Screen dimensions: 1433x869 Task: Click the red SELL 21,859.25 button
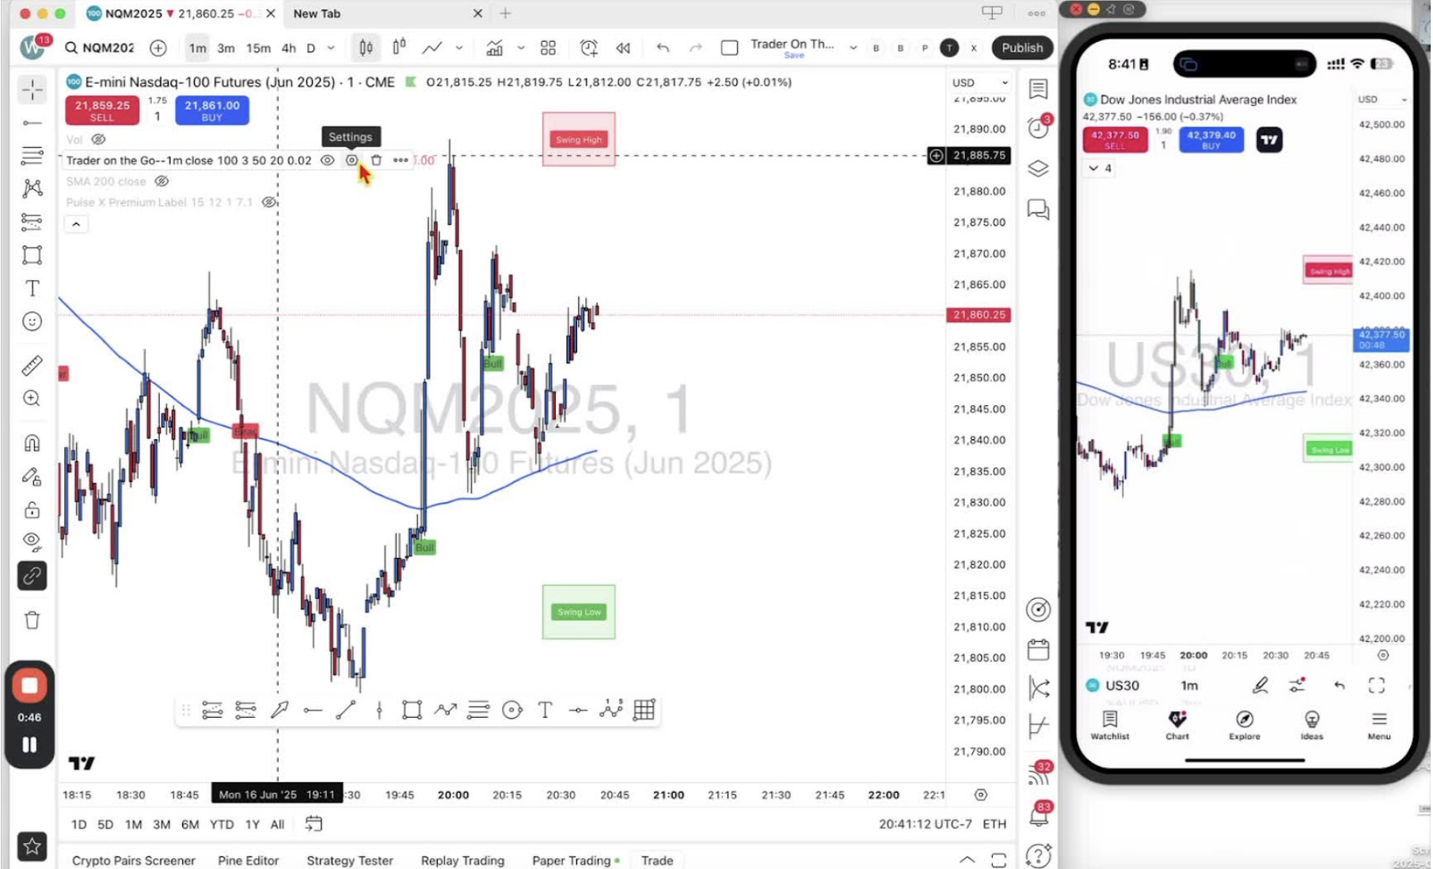click(x=102, y=110)
